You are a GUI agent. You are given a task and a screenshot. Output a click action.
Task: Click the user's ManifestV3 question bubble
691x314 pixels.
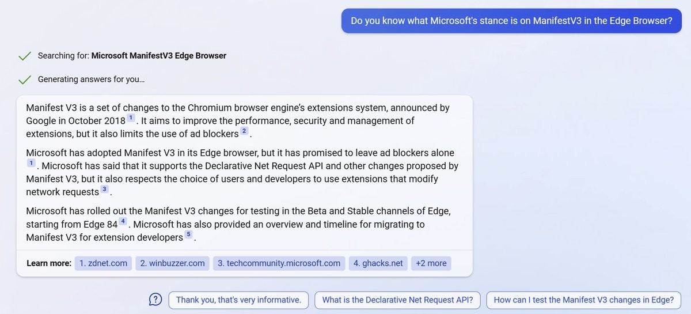[511, 21]
